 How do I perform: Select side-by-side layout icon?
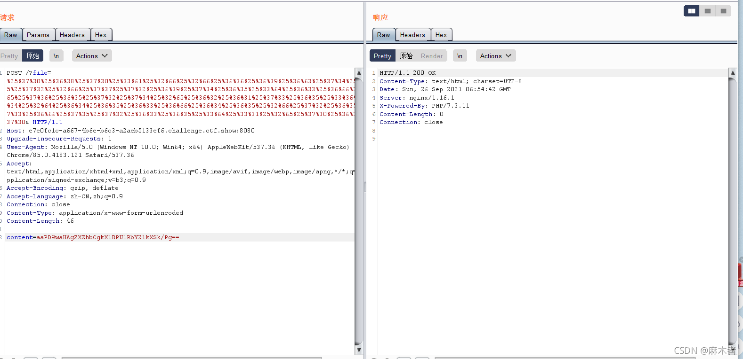click(691, 11)
